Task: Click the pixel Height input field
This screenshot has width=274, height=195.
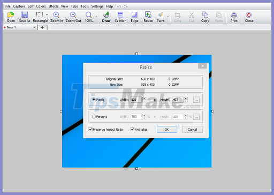Action: coord(178,100)
